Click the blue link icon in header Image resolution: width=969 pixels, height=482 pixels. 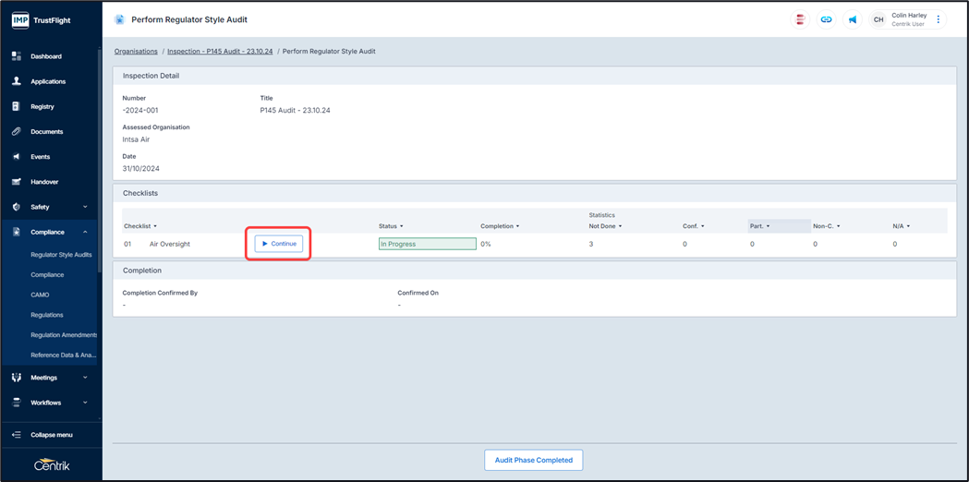(826, 19)
